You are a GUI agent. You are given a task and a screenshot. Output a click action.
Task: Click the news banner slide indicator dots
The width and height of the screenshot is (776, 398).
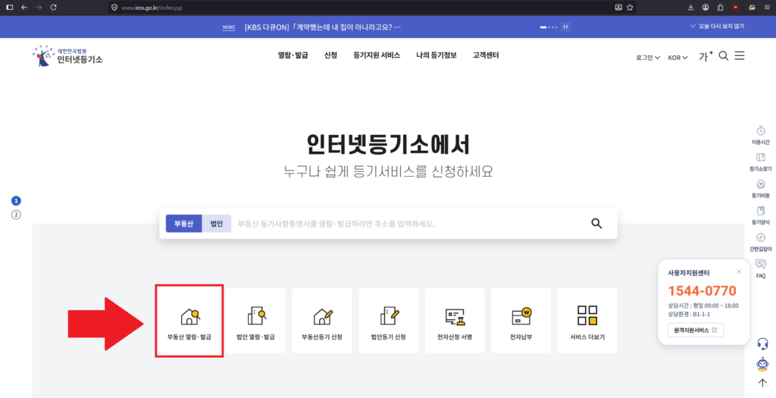[549, 27]
